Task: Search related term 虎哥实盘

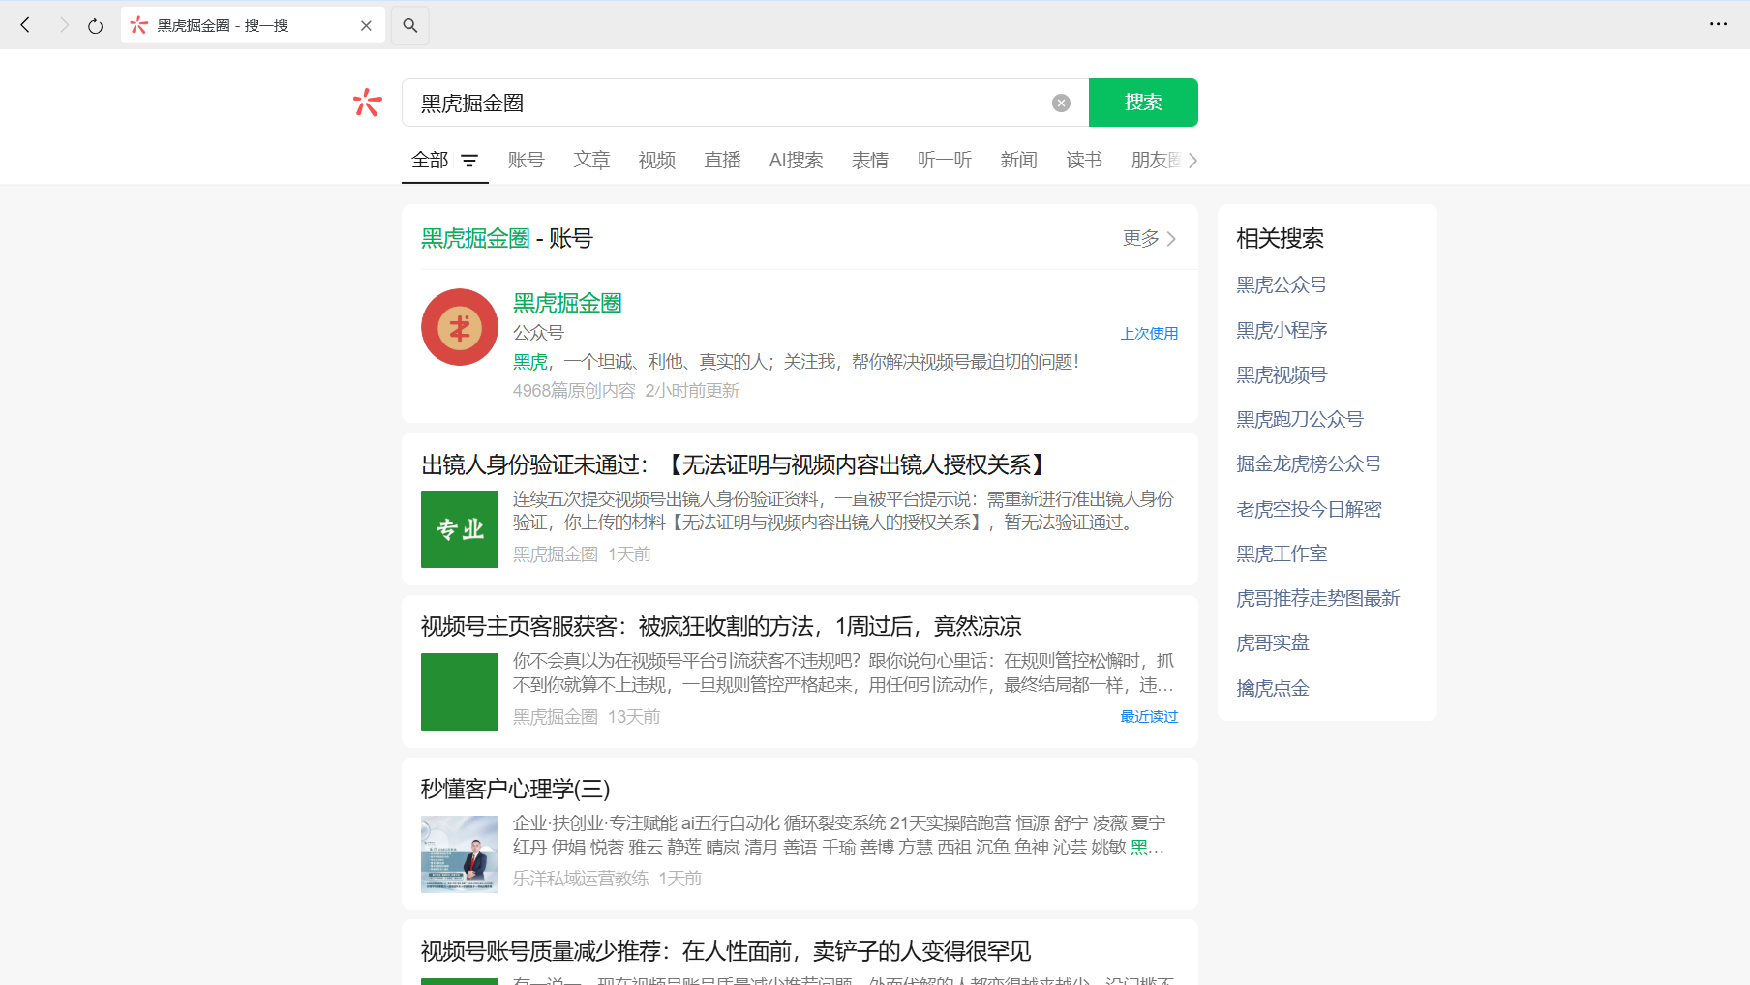Action: pos(1273,642)
